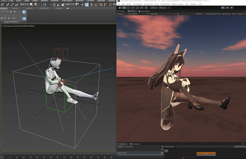Open the Display 1 dropdown

[x=122, y=14]
